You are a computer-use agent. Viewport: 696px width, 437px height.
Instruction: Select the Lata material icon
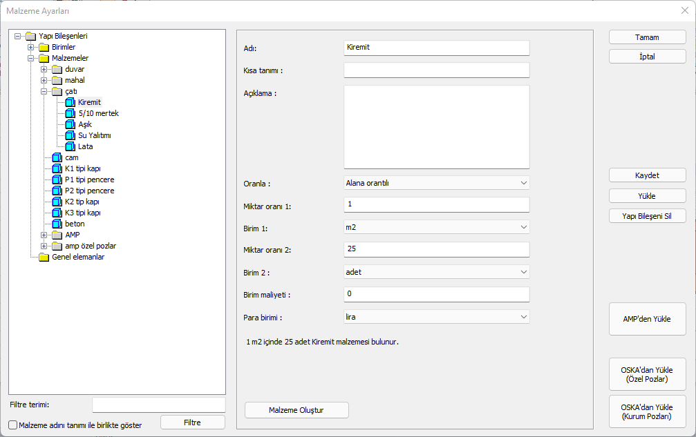[x=70, y=146]
